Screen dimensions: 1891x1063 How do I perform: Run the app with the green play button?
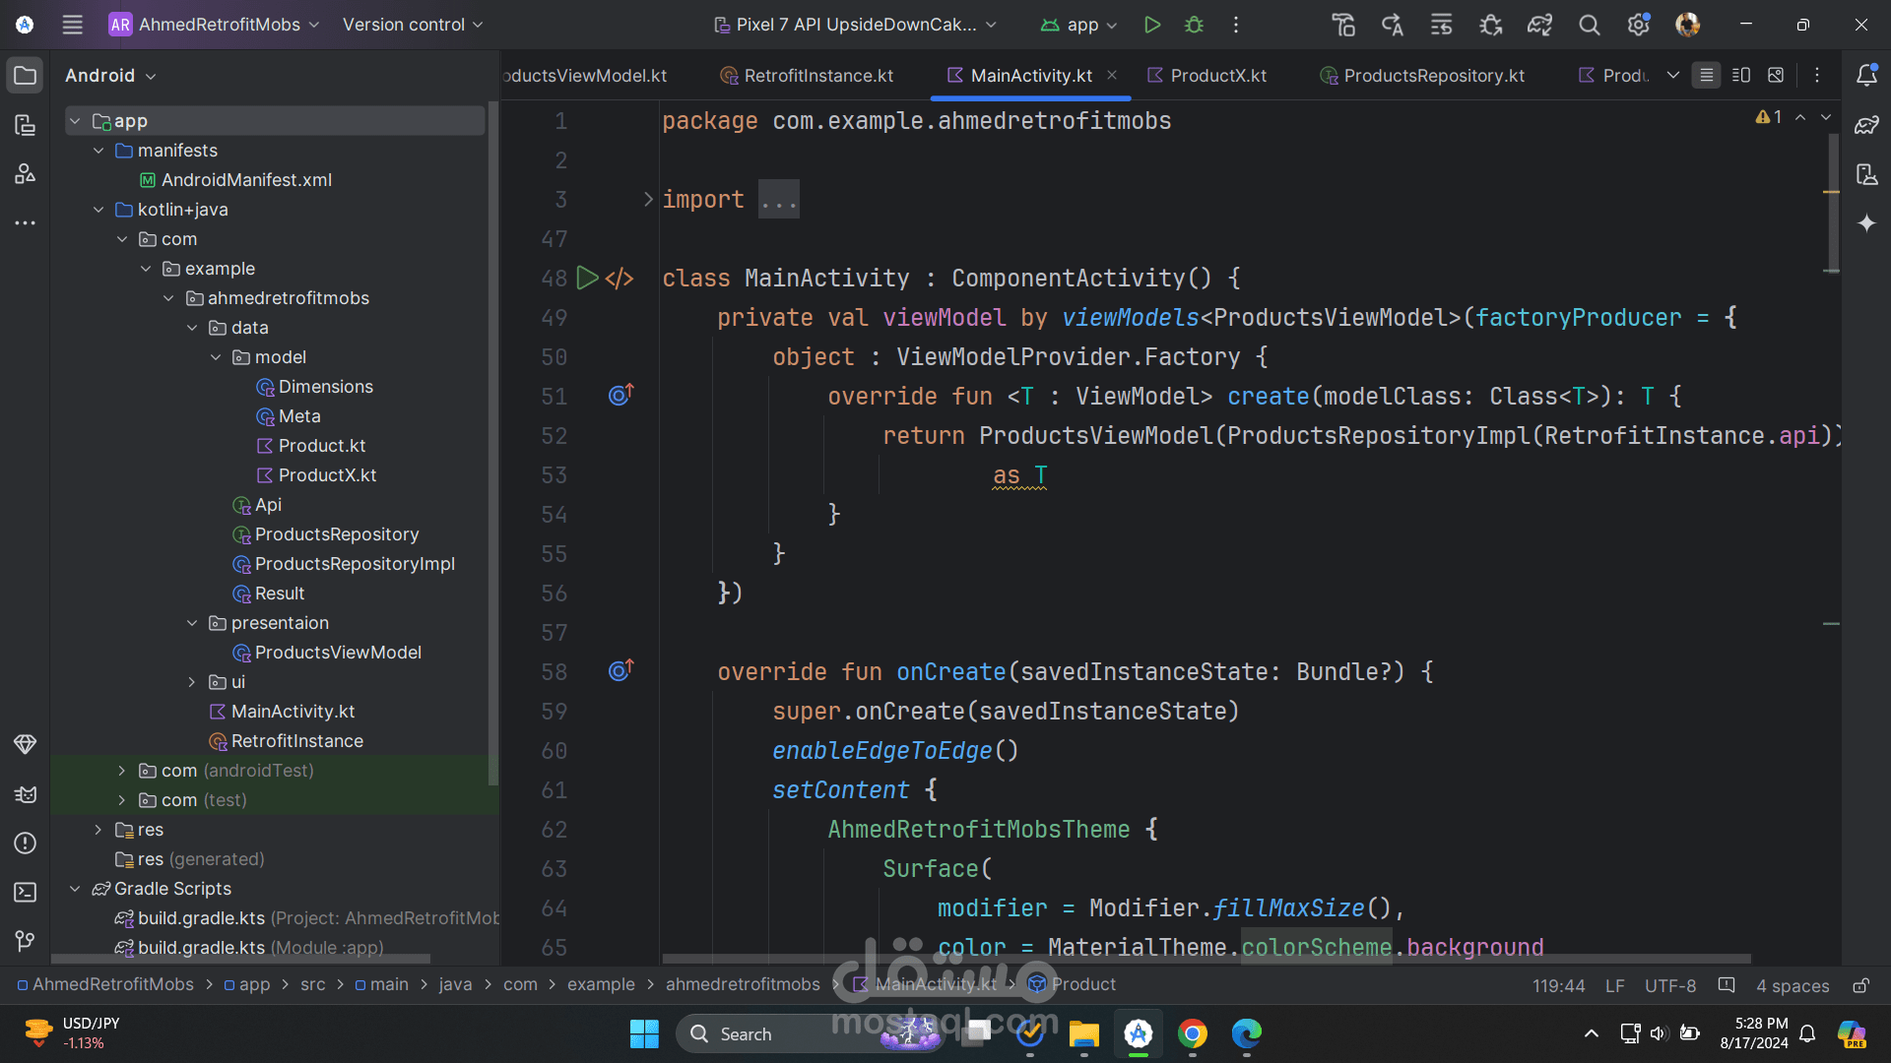1151,25
